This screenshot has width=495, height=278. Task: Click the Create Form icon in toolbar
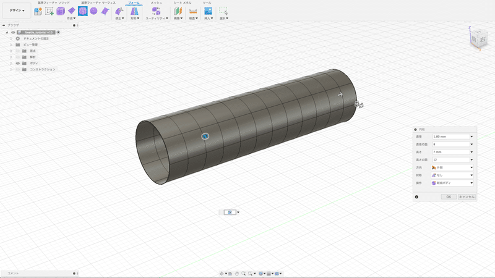(38, 11)
